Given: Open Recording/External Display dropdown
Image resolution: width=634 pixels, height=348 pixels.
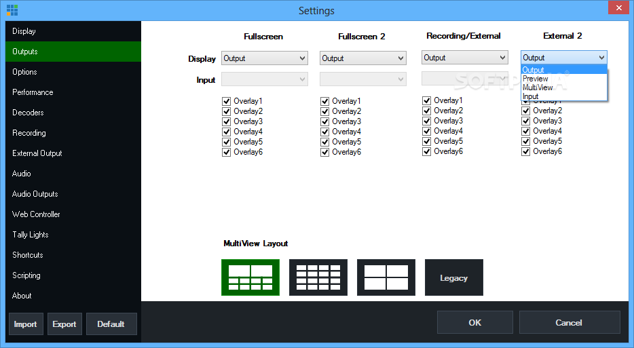Looking at the screenshot, I should coord(464,58).
